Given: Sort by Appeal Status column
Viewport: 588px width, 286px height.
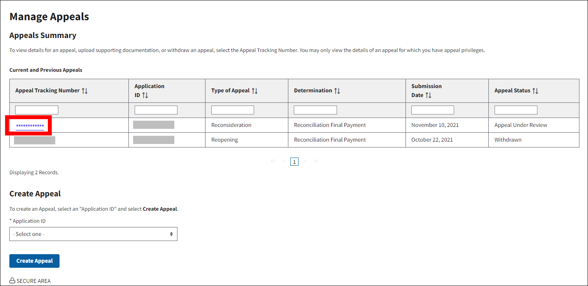Looking at the screenshot, I should pos(535,91).
